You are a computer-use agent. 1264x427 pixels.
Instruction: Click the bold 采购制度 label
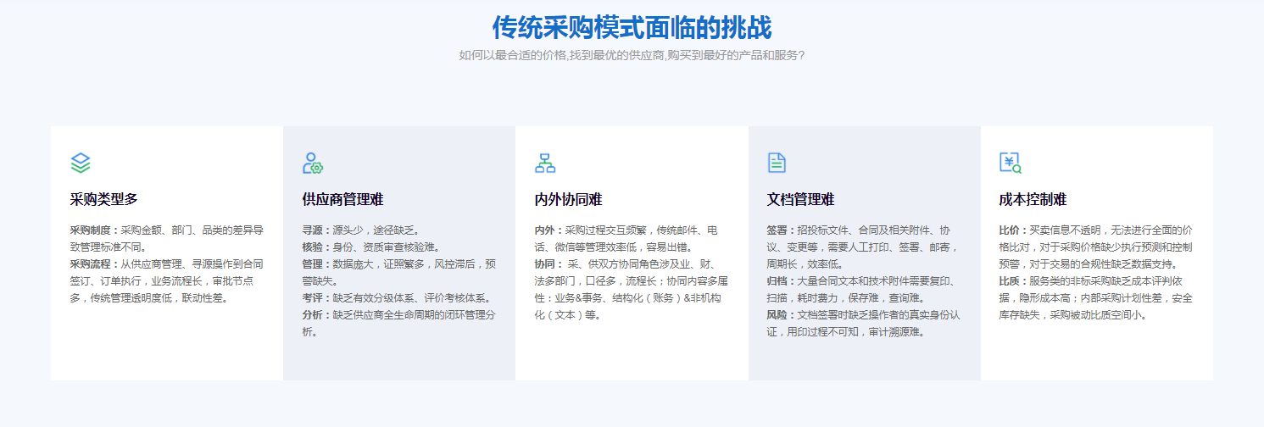click(x=91, y=230)
